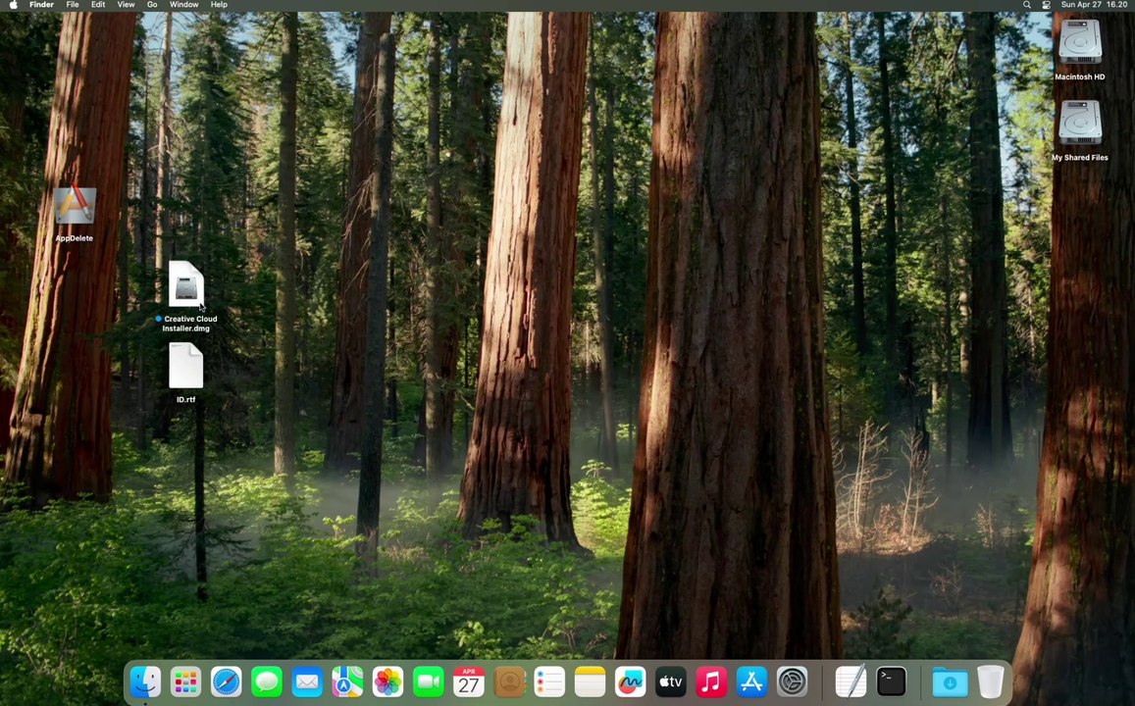Image resolution: width=1135 pixels, height=706 pixels.
Task: Select the My Shared Files drive
Action: click(1080, 130)
